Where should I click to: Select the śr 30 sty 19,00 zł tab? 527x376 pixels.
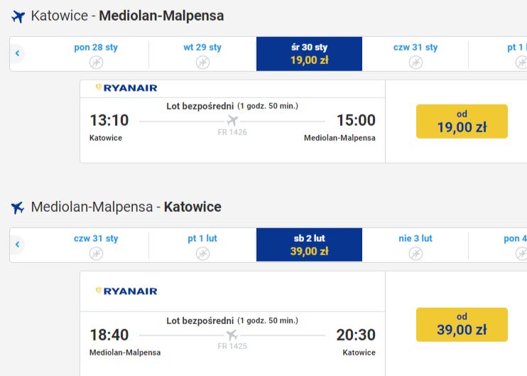pyautogui.click(x=309, y=54)
